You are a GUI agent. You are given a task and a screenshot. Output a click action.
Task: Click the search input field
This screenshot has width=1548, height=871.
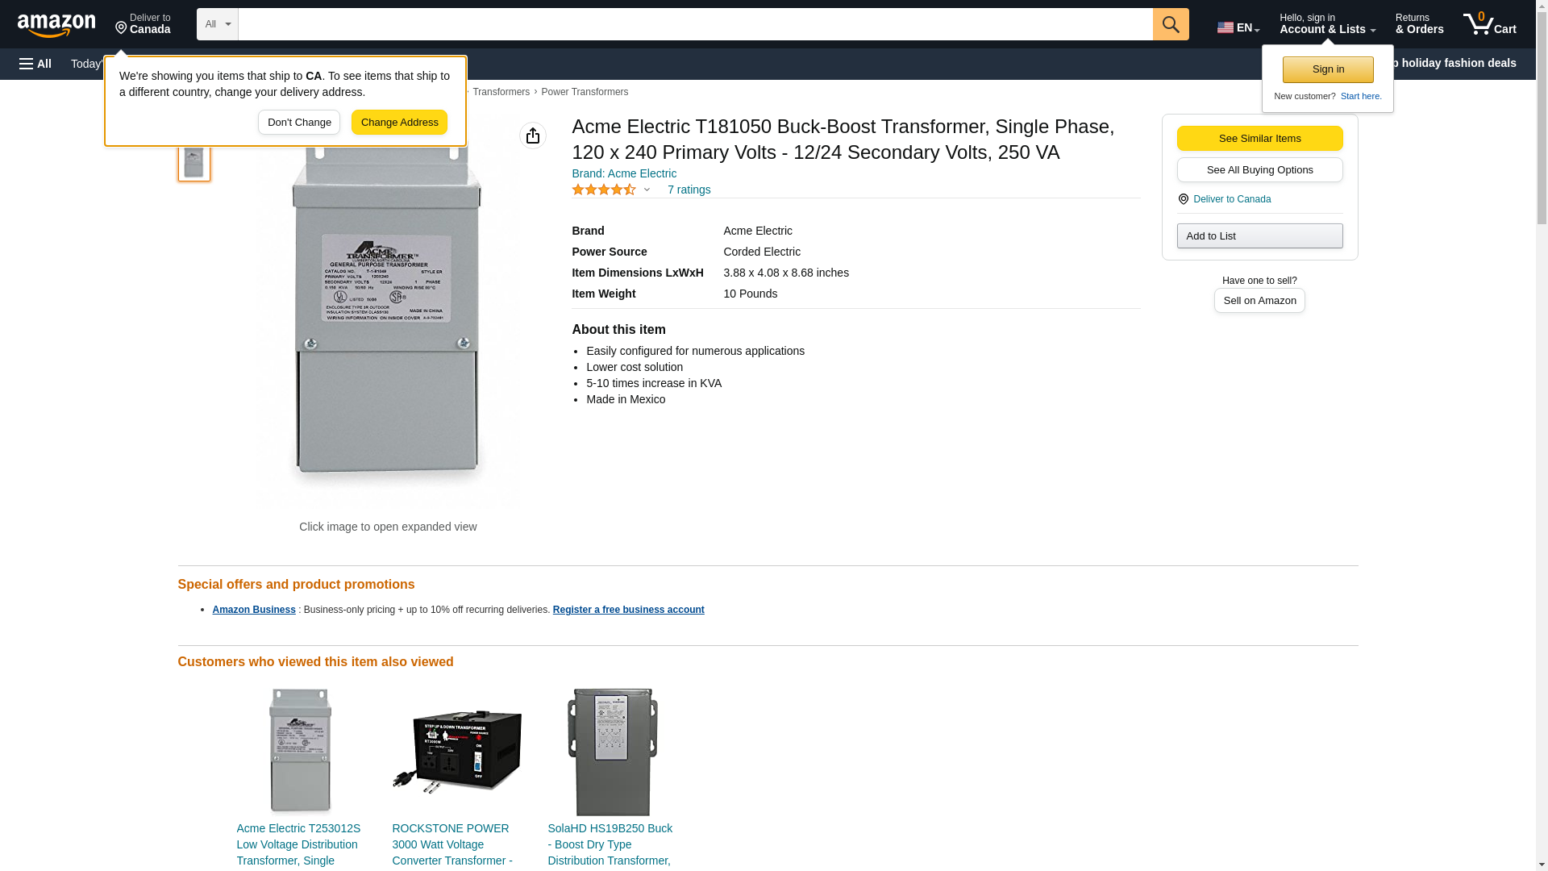point(696,24)
